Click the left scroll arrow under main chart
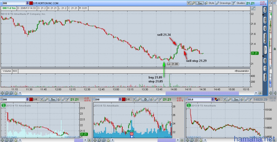 [20, 93]
